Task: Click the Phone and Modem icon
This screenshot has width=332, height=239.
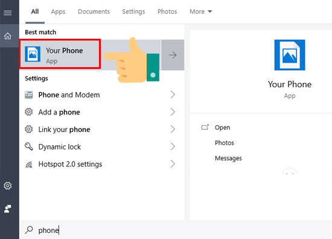Action: coord(29,94)
